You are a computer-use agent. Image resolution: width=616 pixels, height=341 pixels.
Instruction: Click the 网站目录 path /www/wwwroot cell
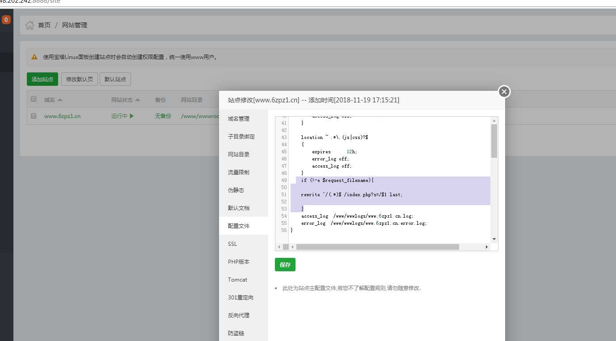[199, 116]
